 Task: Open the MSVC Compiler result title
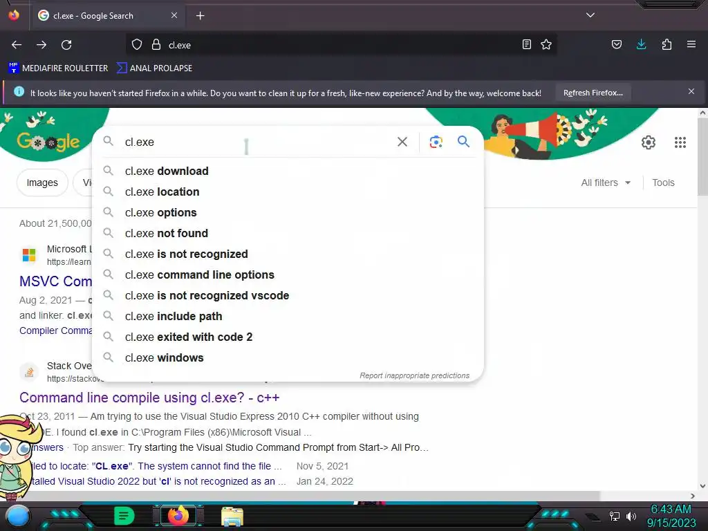55,281
